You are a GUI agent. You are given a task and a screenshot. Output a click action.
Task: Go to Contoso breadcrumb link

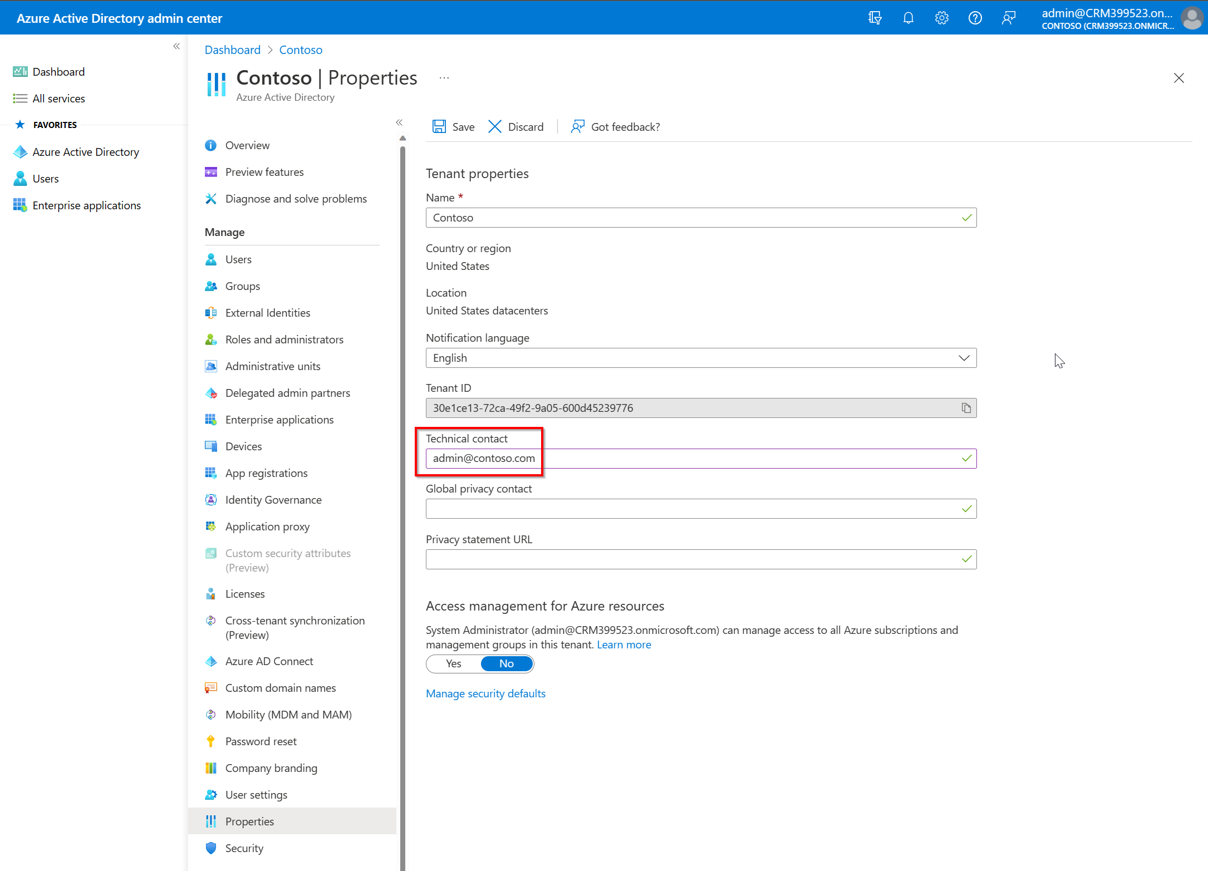pos(301,50)
